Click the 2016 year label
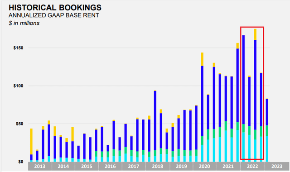This screenshot has height=172, width=290. click(110, 166)
